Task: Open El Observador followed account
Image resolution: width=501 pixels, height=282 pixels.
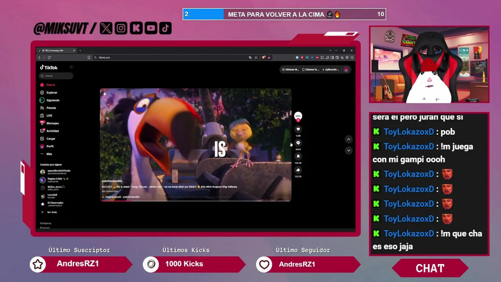Action: [x=52, y=204]
